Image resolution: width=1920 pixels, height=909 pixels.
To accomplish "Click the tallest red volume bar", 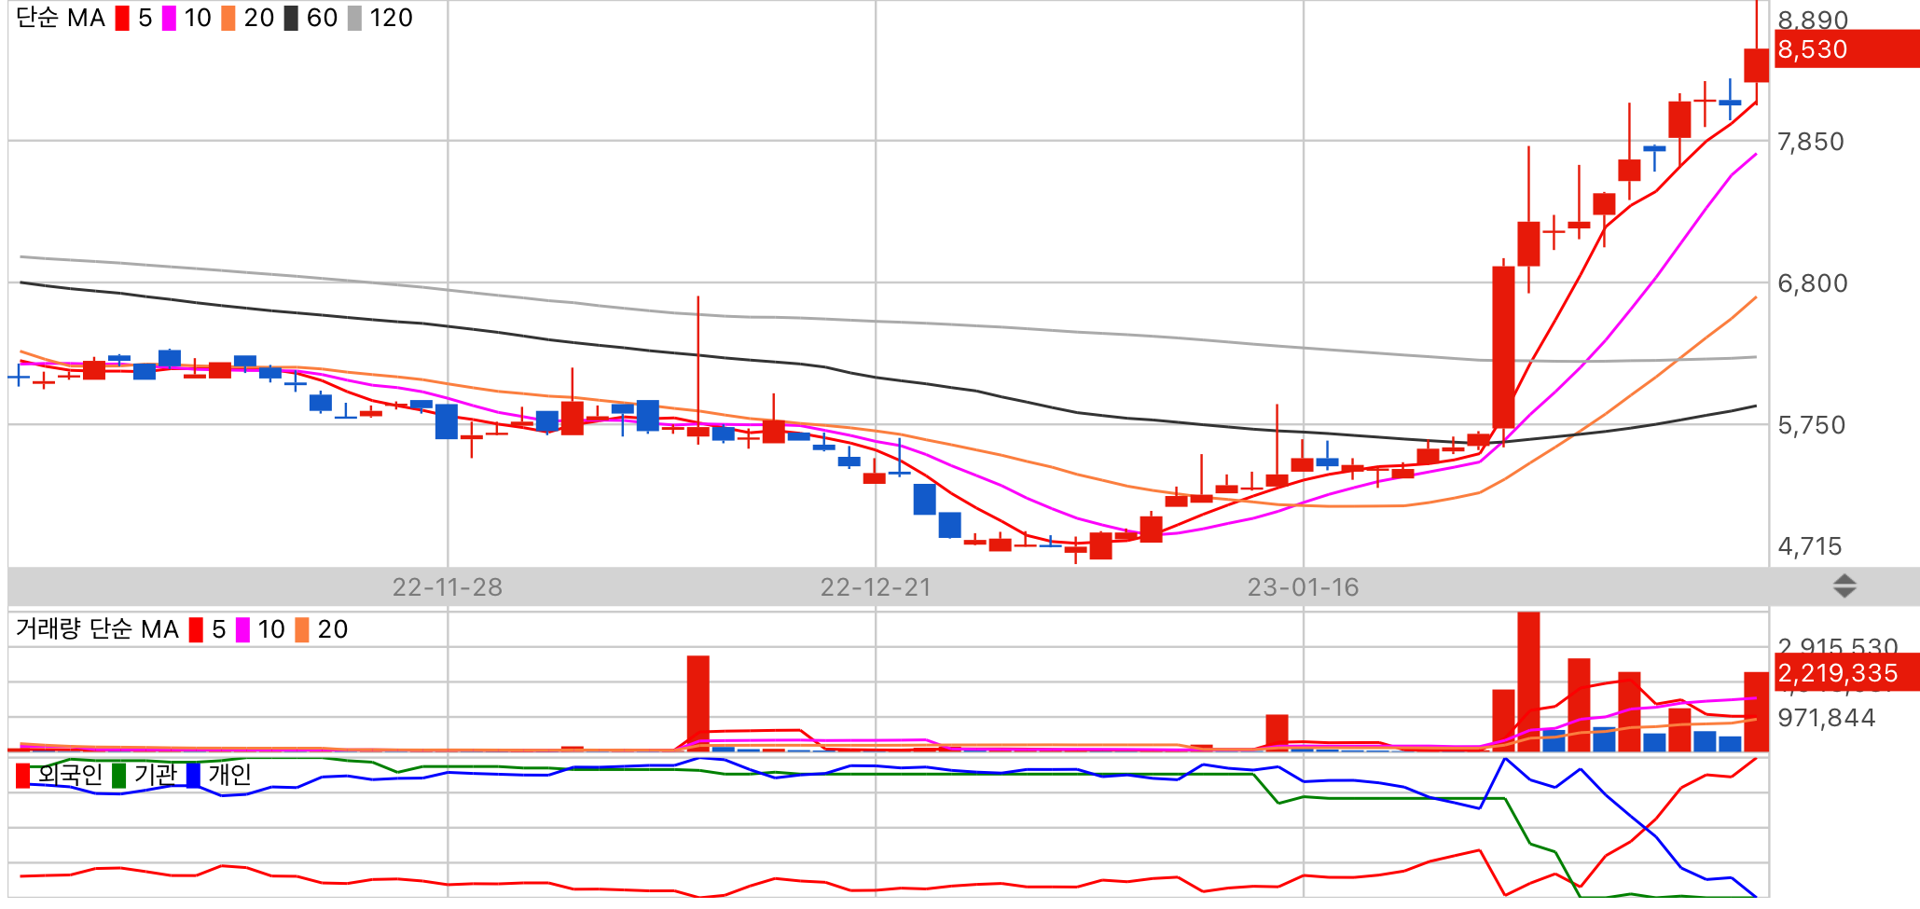I will click(x=1528, y=682).
